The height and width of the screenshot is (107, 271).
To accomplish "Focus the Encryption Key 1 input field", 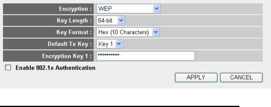I will [x=145, y=56].
